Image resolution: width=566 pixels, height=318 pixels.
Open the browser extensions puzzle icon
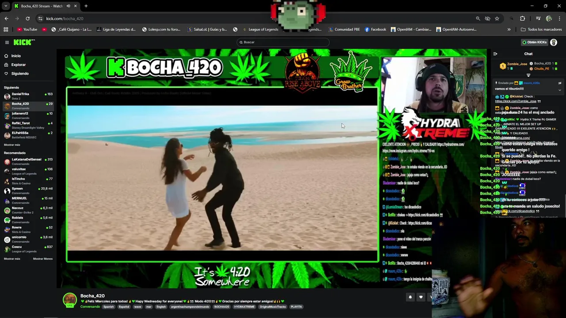coord(523,19)
